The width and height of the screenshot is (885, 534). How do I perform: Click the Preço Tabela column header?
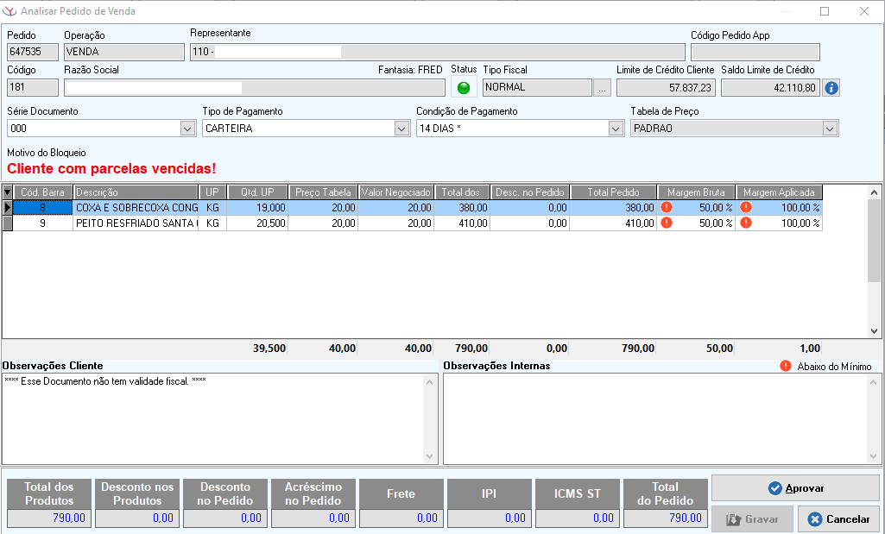323,192
